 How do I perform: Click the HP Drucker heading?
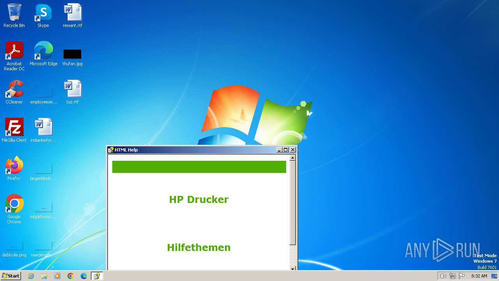coord(199,199)
